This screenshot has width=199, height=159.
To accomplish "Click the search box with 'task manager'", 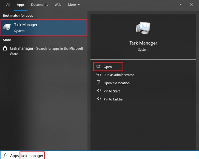I will click(99, 156).
